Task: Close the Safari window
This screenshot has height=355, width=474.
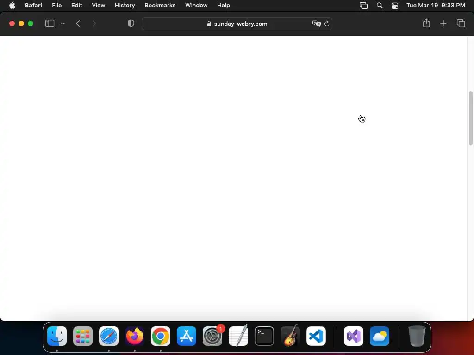Action: 12,24
